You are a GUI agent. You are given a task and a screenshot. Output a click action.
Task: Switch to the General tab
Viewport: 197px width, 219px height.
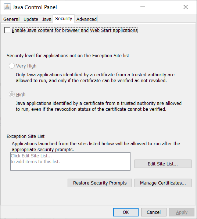pyautogui.click(x=11, y=19)
